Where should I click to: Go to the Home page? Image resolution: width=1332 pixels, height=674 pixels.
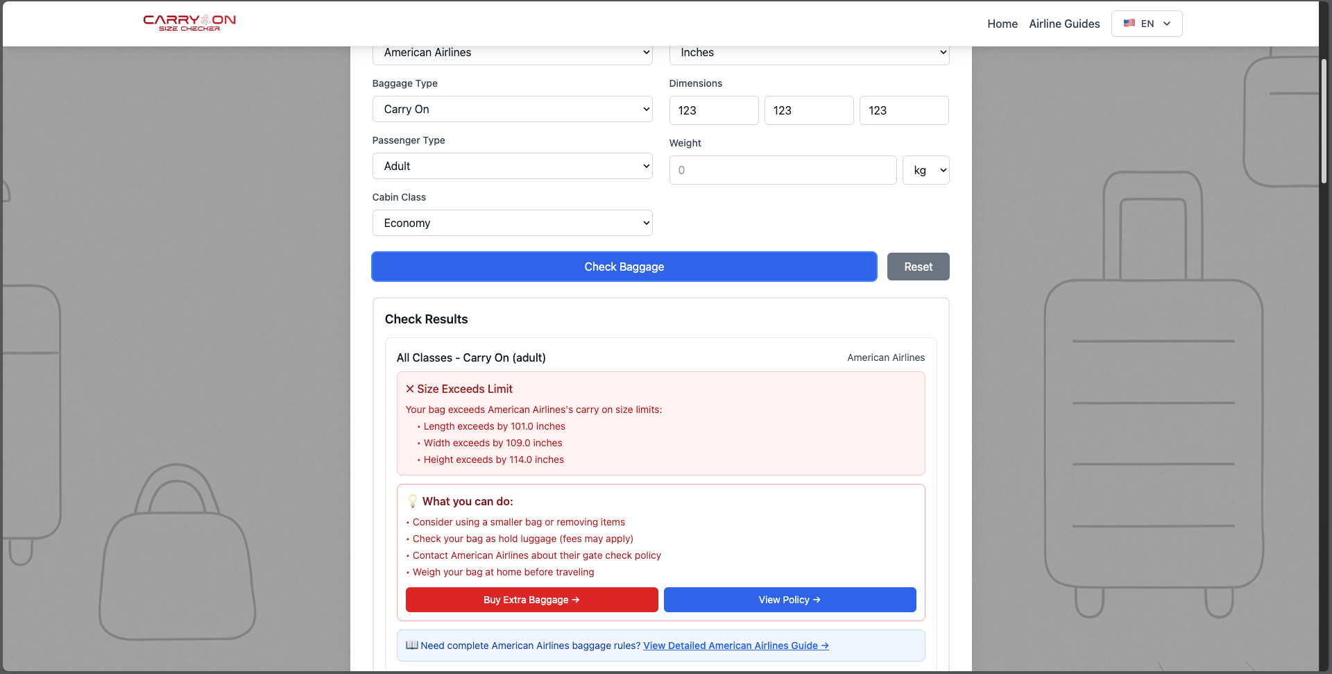[1002, 24]
